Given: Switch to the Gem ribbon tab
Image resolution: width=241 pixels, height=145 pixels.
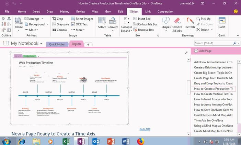Looking at the screenshot, I should (x=108, y=11).
